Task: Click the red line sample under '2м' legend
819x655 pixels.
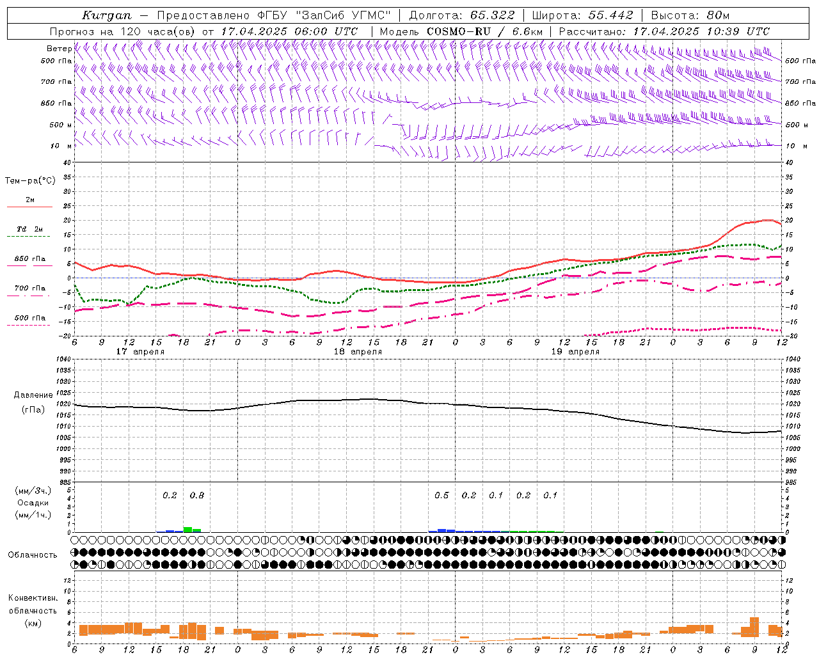Action: tap(29, 207)
